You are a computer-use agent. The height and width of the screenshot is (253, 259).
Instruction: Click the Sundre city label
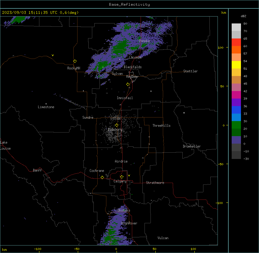coord(88,117)
